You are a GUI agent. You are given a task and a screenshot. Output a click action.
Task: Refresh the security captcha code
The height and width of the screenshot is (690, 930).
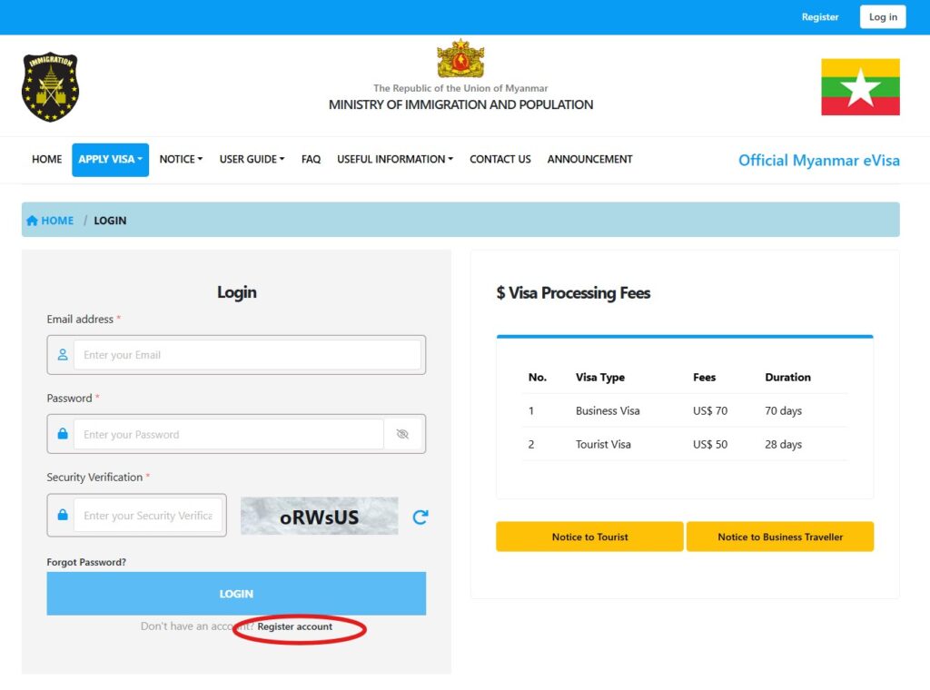click(420, 517)
